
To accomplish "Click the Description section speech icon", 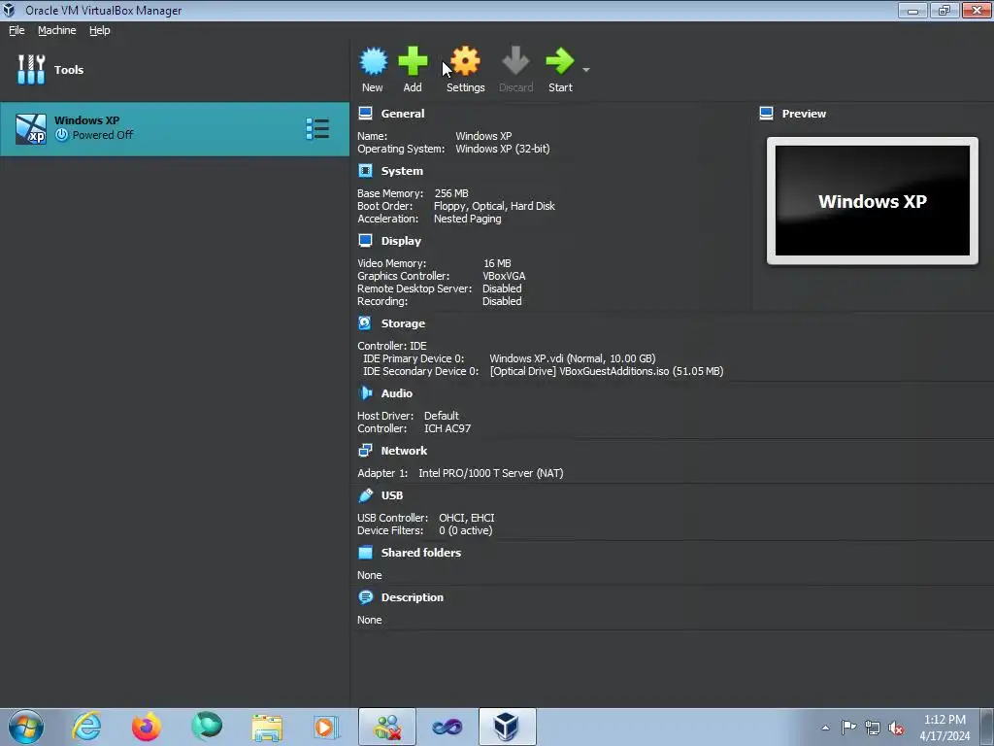I will 365,597.
